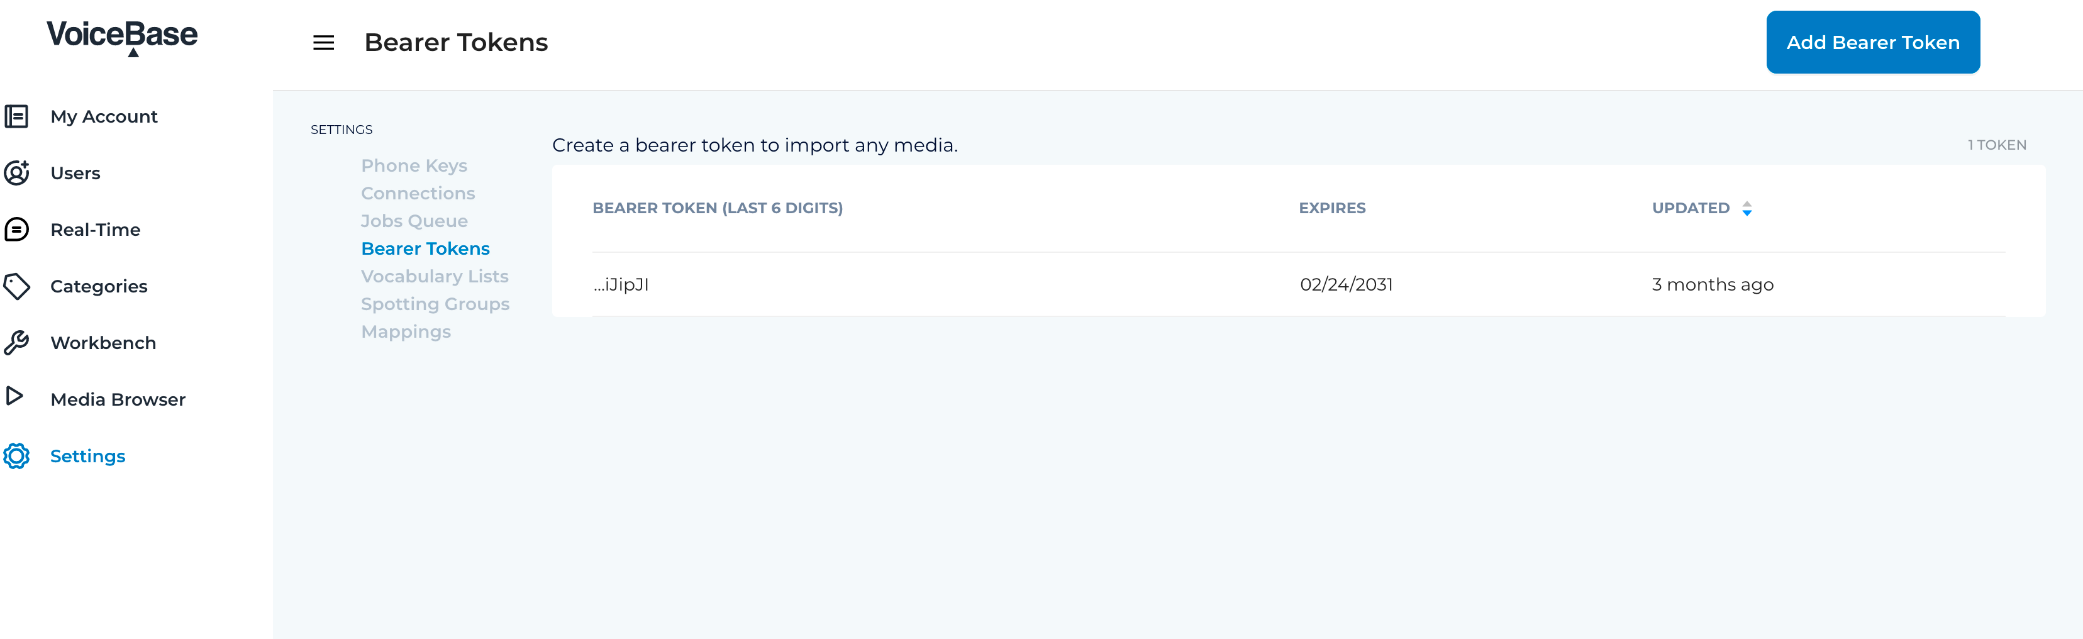Click 'Create a bearer token' description text
Screen dimensions: 2083x639
(755, 145)
